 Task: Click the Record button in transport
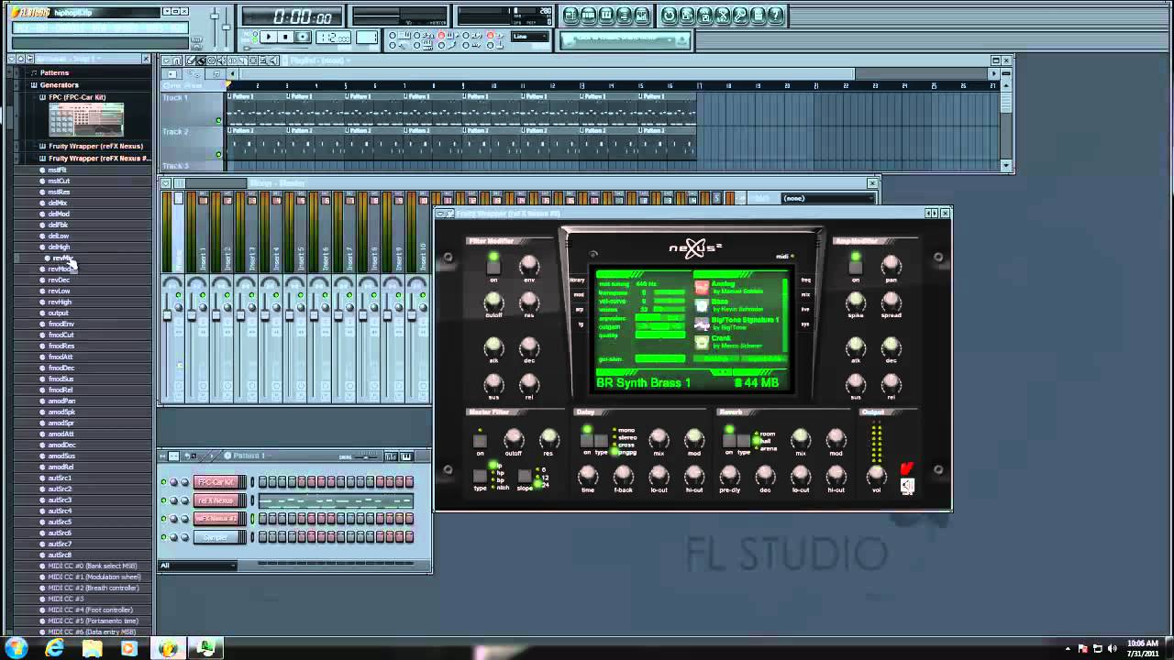click(x=303, y=38)
